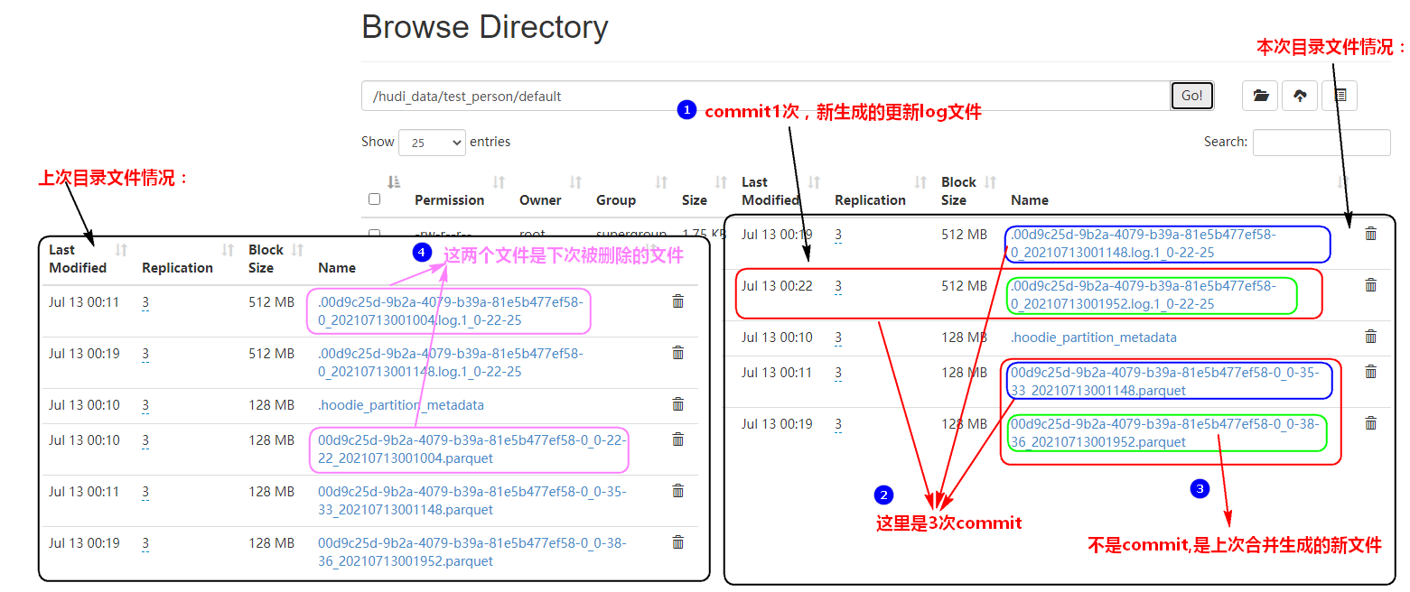The height and width of the screenshot is (592, 1410).
Task: Click the Browse Directory heading
Action: [485, 27]
